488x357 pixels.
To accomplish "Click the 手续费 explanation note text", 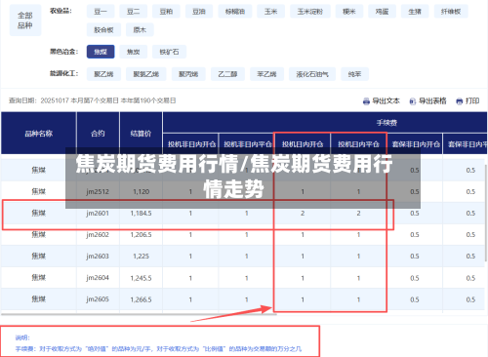I will (x=158, y=349).
